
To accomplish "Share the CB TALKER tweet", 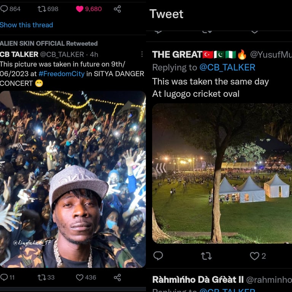I will 117,278.
